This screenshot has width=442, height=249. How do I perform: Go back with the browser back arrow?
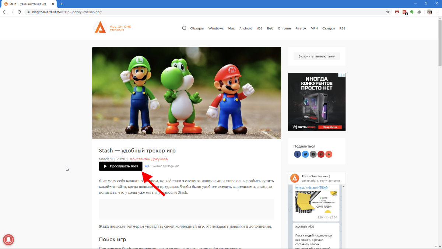point(4,12)
